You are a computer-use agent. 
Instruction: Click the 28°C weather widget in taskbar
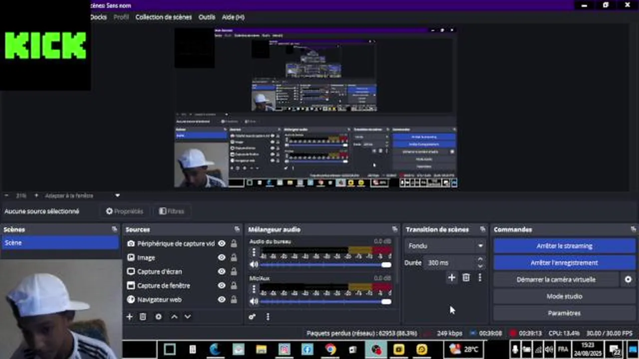[464, 350]
